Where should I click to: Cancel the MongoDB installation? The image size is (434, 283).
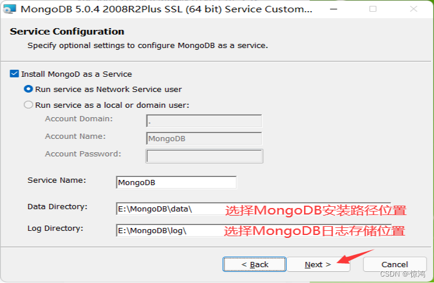click(x=395, y=264)
